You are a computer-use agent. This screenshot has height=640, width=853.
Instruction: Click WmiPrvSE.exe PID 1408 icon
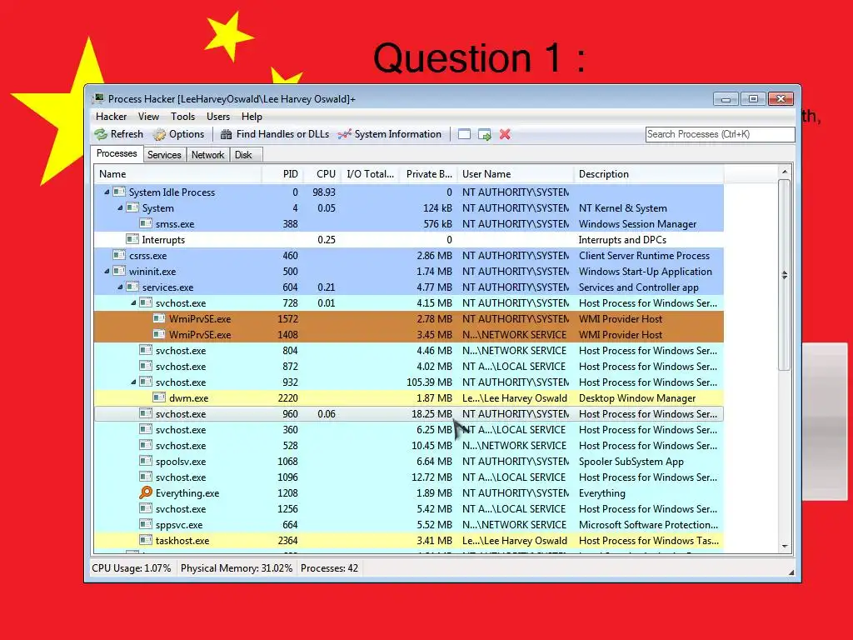pyautogui.click(x=159, y=334)
